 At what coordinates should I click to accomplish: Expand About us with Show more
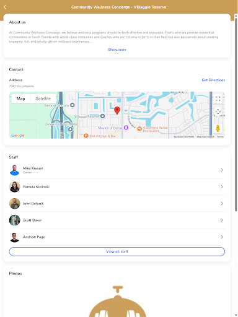pos(117,50)
